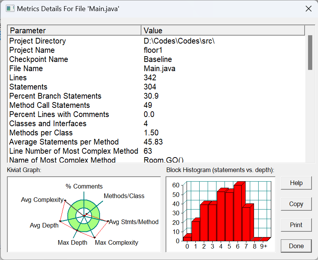Click the Help button

click(296, 183)
